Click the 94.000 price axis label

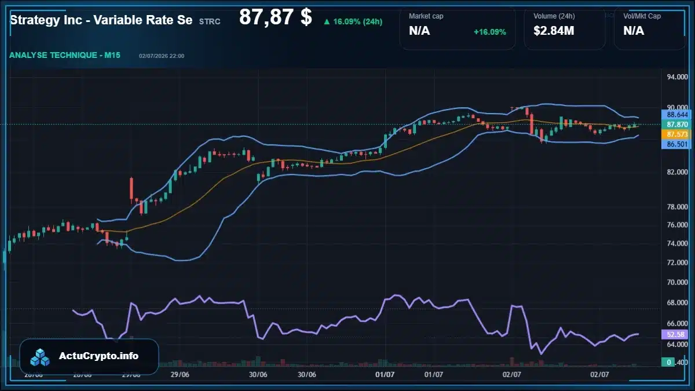tap(677, 77)
